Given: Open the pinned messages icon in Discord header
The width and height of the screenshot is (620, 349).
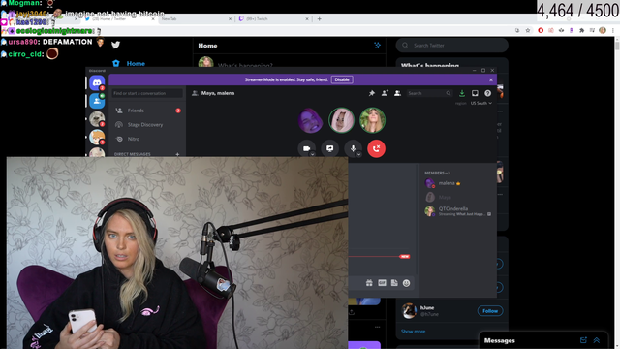Looking at the screenshot, I should click(372, 93).
